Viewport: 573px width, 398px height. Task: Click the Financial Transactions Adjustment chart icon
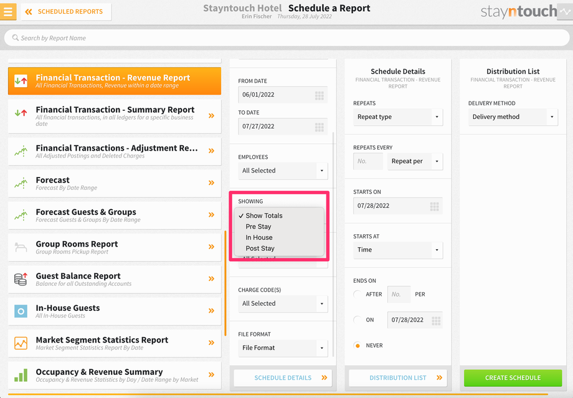tap(21, 151)
